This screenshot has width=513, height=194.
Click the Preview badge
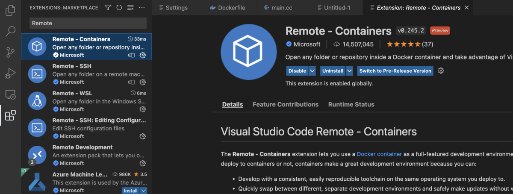point(440,30)
